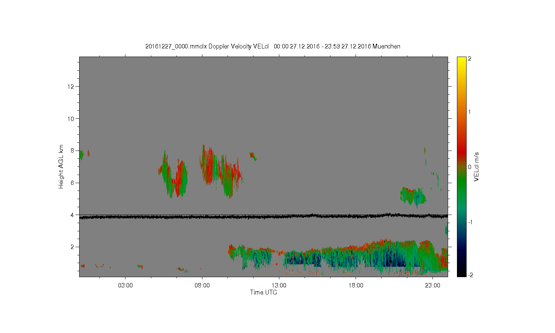The image size is (555, 333).
Task: Click the colorbar value 1
Action: point(470,112)
